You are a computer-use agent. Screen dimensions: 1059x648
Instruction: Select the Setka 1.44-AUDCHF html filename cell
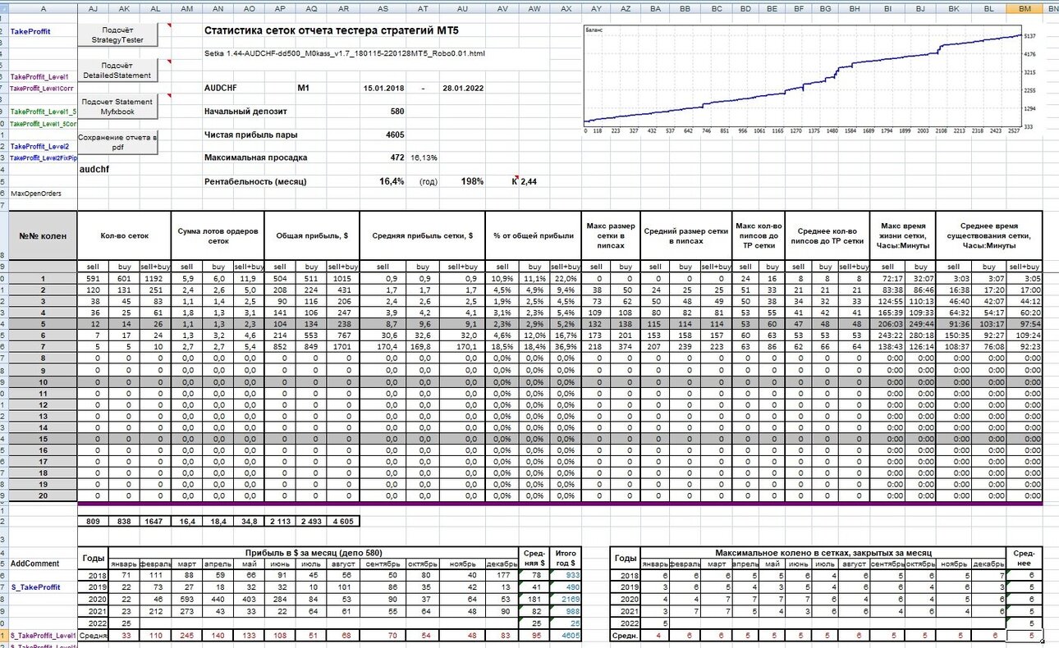click(x=344, y=53)
